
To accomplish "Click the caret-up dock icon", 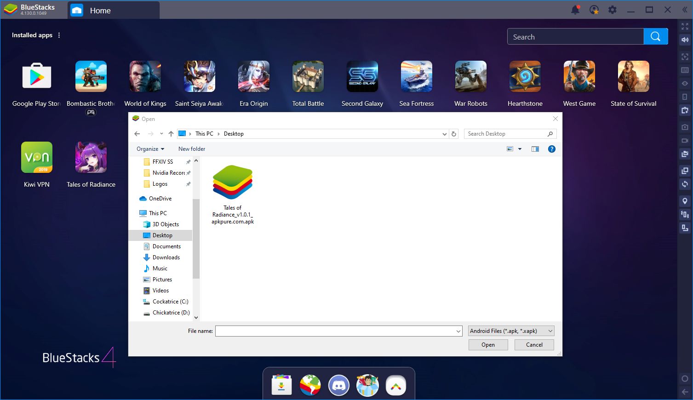I will click(x=396, y=385).
